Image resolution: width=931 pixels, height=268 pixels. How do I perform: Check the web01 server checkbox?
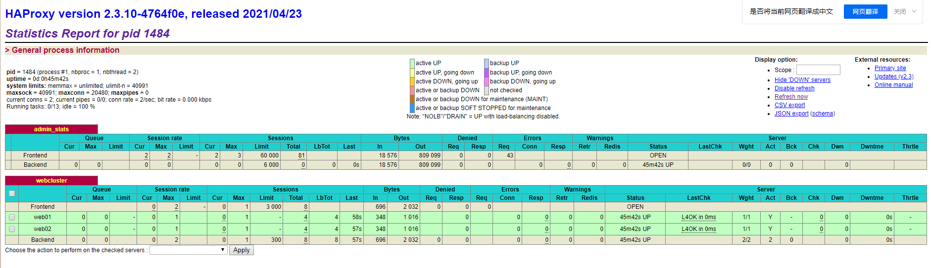[x=12, y=217]
